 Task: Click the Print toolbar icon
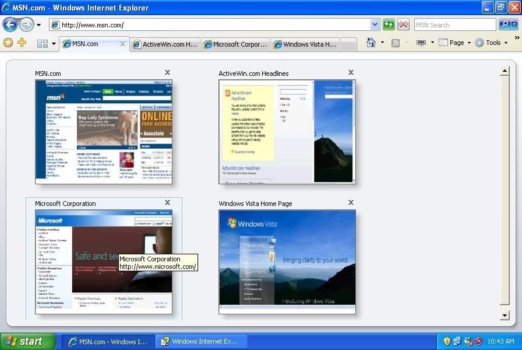click(x=421, y=43)
